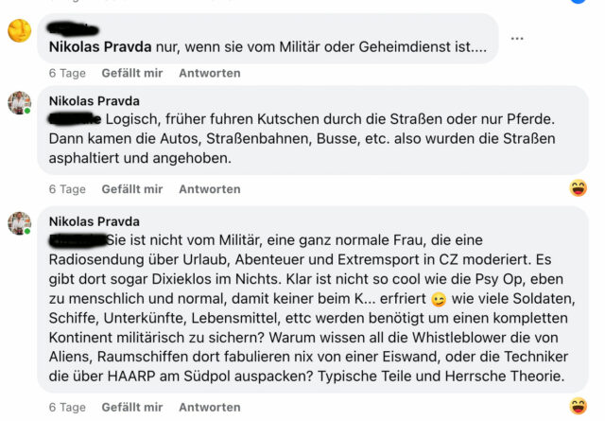Like the first comment with Gefällt mir
This screenshot has height=421, width=605.
[132, 73]
